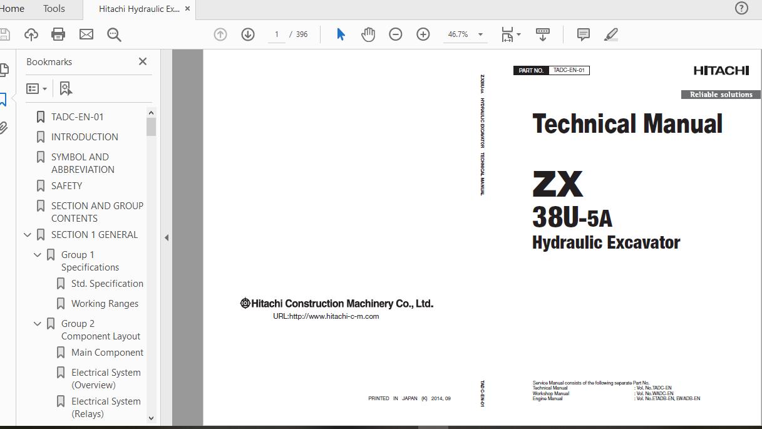Viewport: 762px width, 429px height.
Task: Open bookmarks options list icon
Action: pos(37,89)
